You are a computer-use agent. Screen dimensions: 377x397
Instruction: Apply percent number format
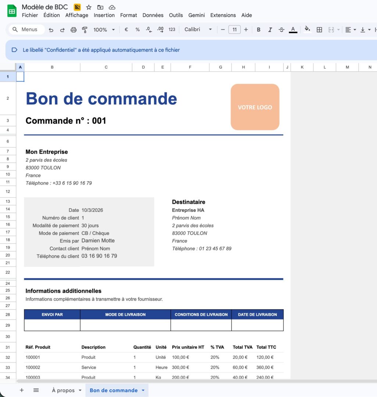pos(137,29)
